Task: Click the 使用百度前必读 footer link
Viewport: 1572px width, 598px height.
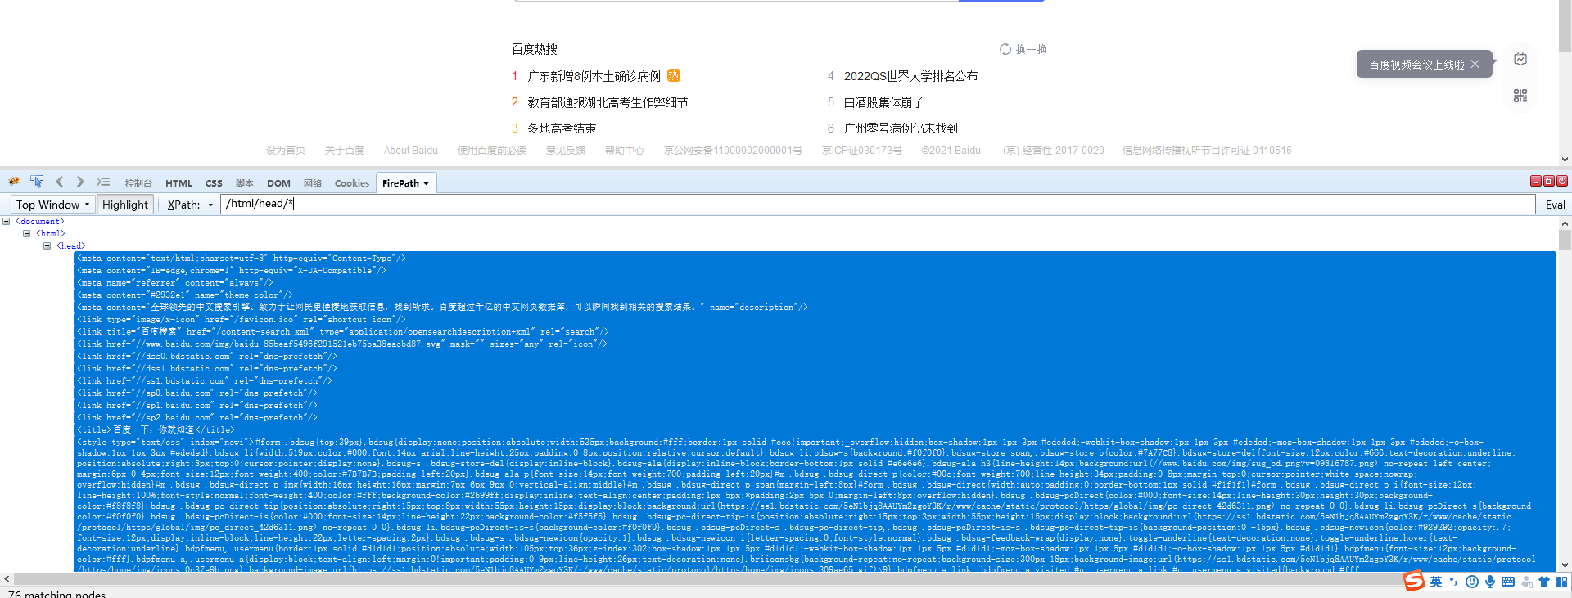Action: 492,151
